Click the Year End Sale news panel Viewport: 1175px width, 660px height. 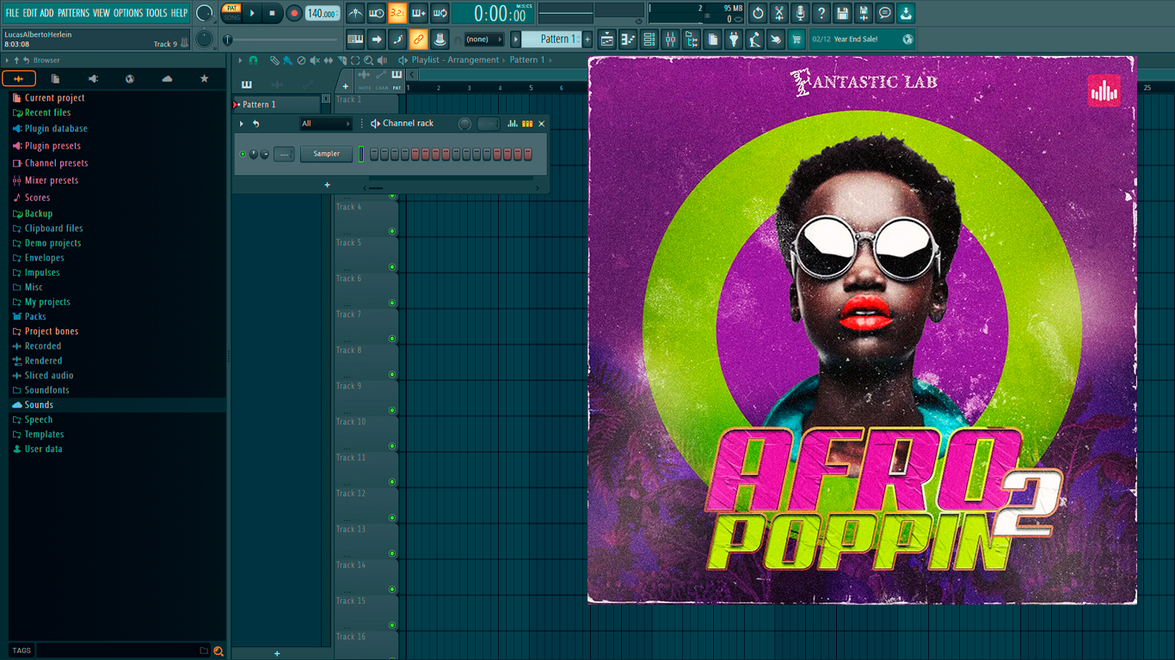tap(862, 39)
